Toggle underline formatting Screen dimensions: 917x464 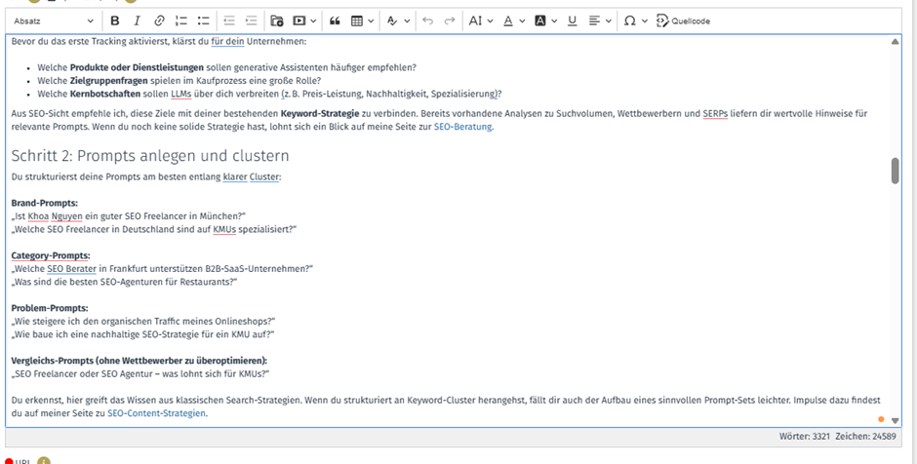pyautogui.click(x=572, y=20)
